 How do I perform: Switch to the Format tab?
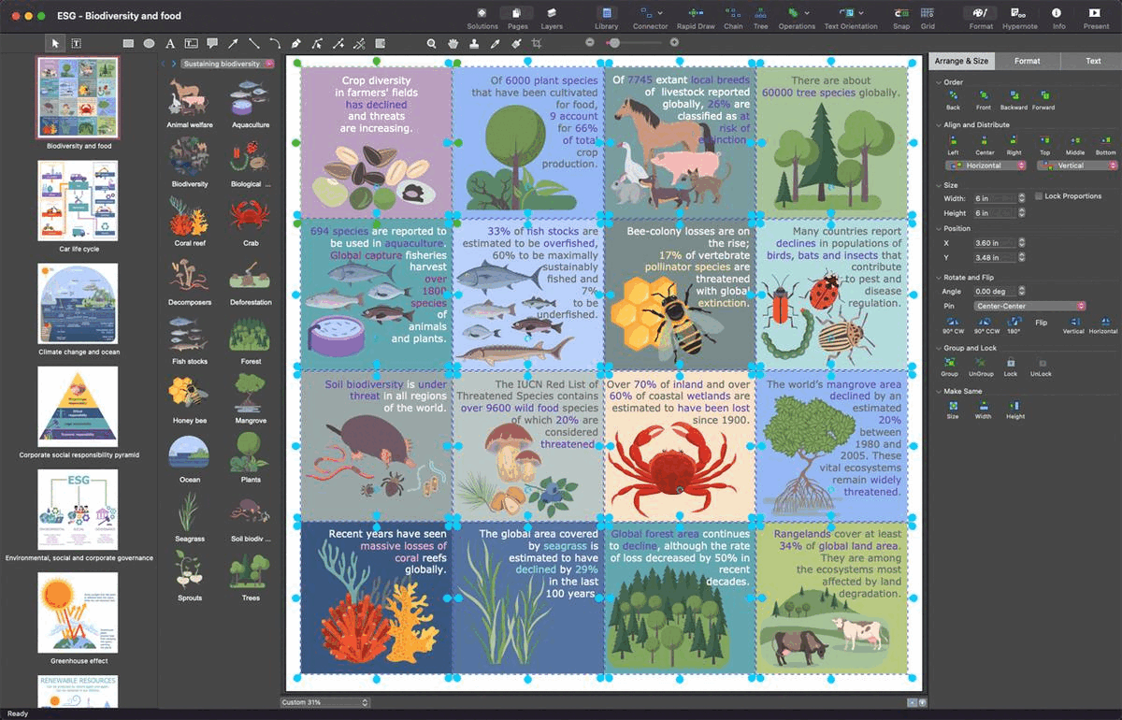tap(1027, 61)
